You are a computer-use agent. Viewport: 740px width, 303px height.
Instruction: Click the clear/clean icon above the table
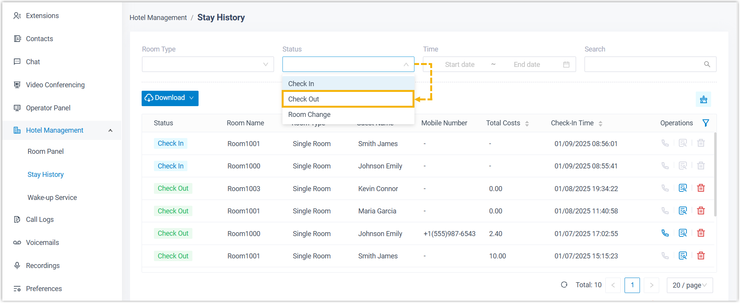703,100
